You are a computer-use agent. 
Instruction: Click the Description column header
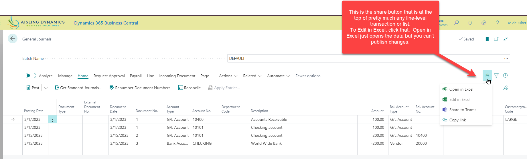(x=259, y=111)
